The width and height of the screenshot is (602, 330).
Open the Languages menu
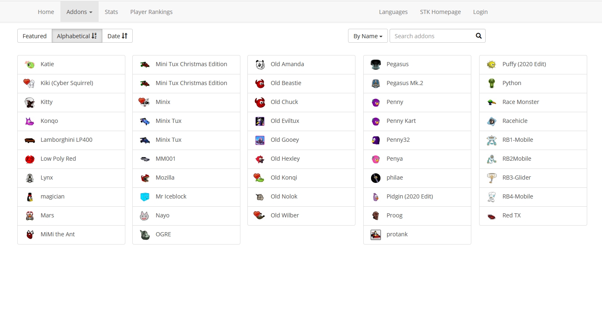point(393,12)
